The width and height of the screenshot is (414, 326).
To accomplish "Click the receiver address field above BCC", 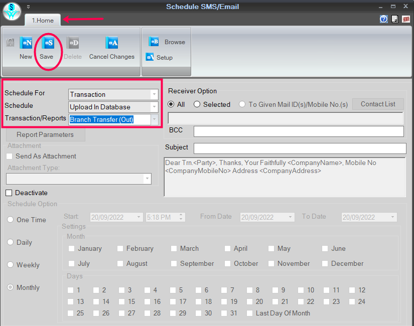I will pos(286,118).
